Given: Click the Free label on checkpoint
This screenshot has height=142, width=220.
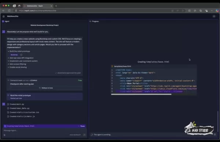Looking at the screenshot, I should tap(80, 81).
